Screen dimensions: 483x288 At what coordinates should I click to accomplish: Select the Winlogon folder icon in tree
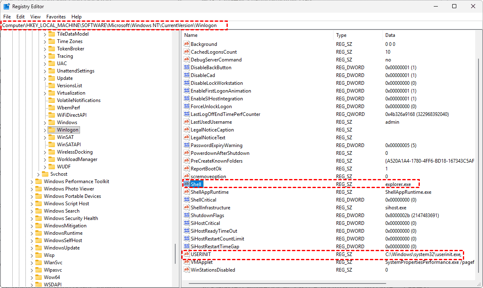[x=52, y=130]
